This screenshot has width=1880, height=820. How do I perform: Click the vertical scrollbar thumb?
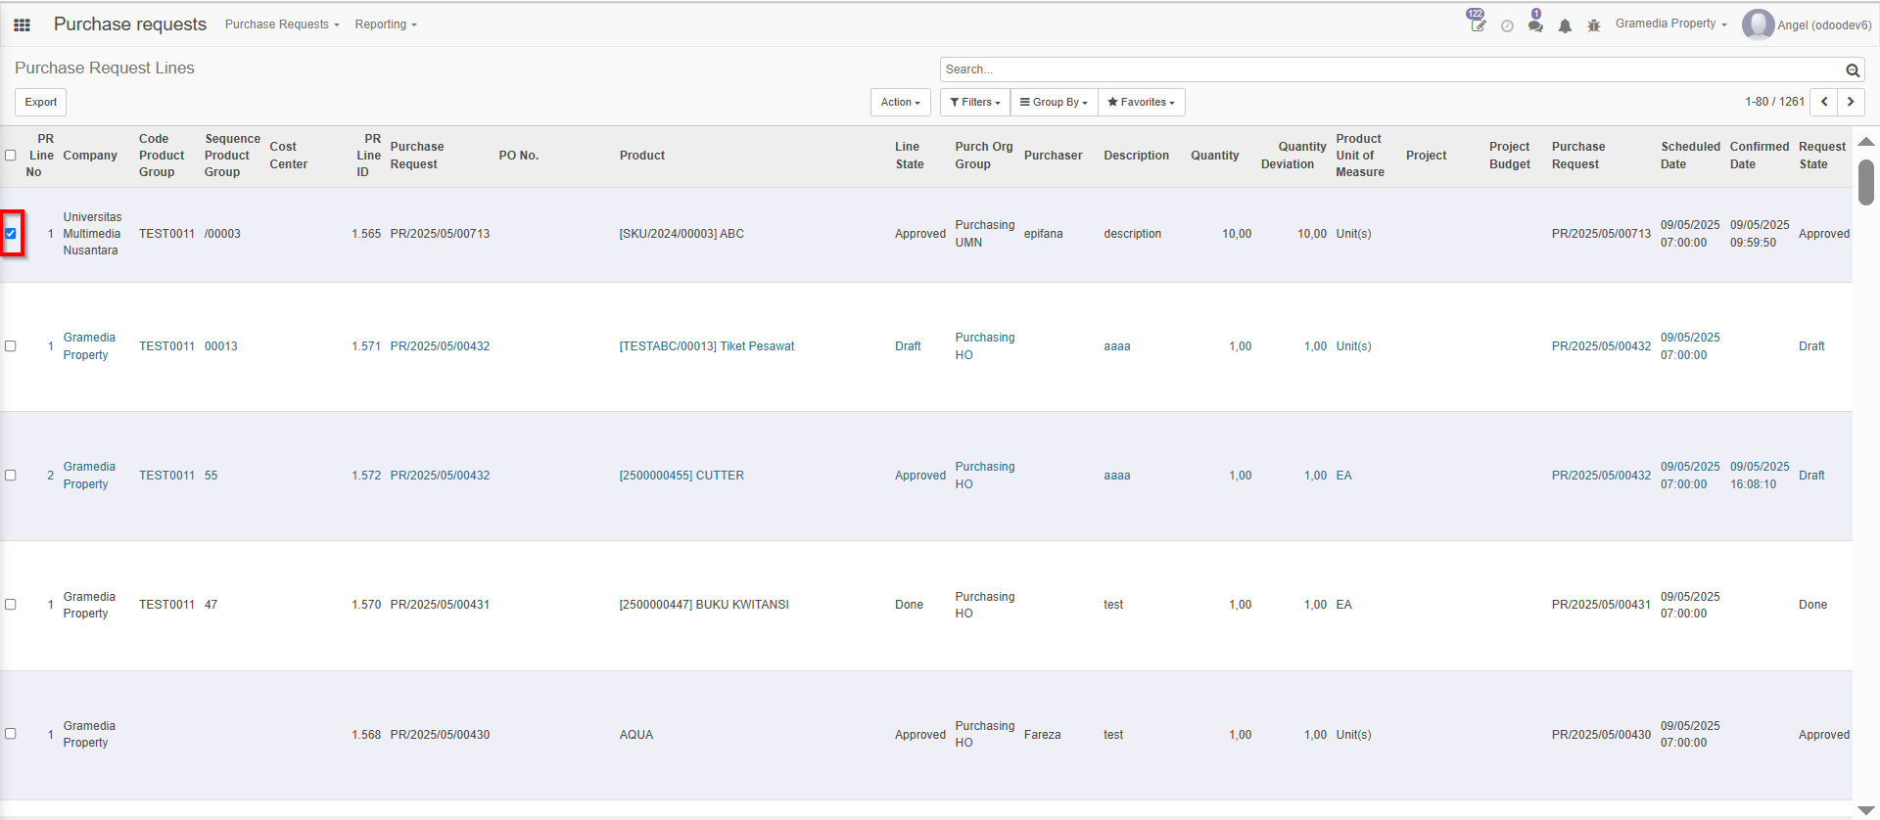[1866, 182]
